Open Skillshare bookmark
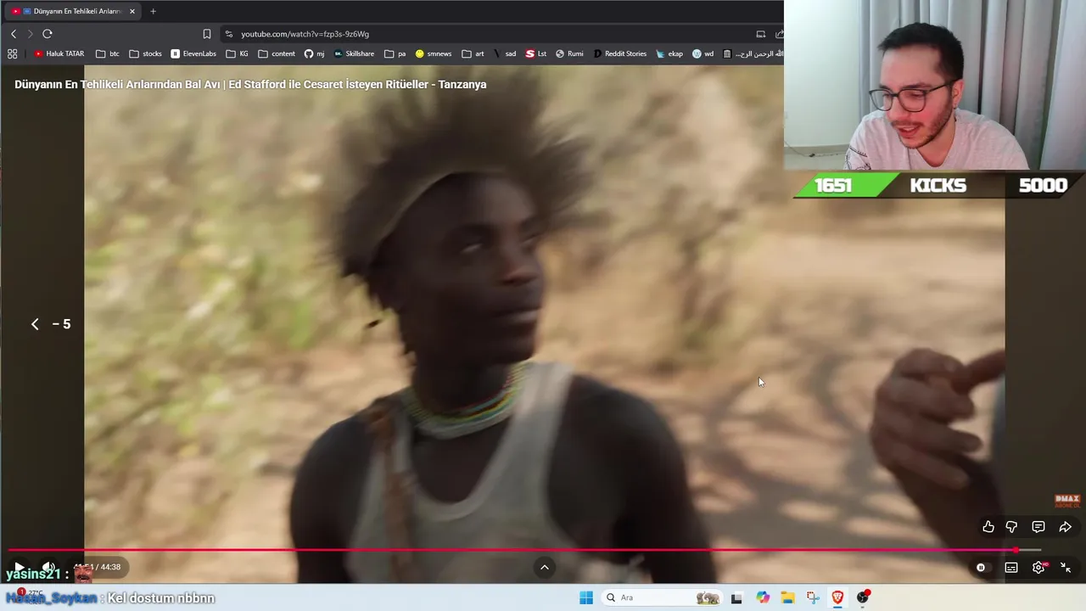Image resolution: width=1086 pixels, height=611 pixels. click(x=354, y=53)
